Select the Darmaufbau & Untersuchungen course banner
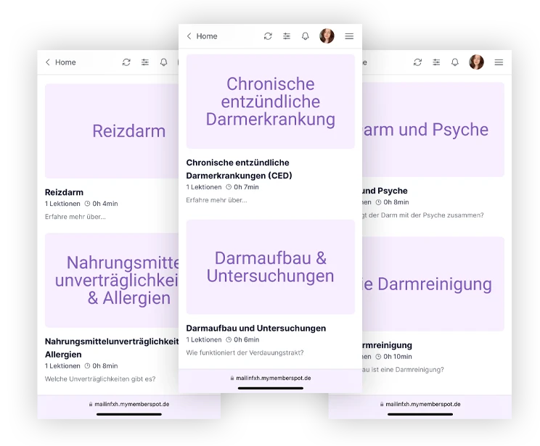Viewport: 540px width, 446px height. [x=270, y=267]
